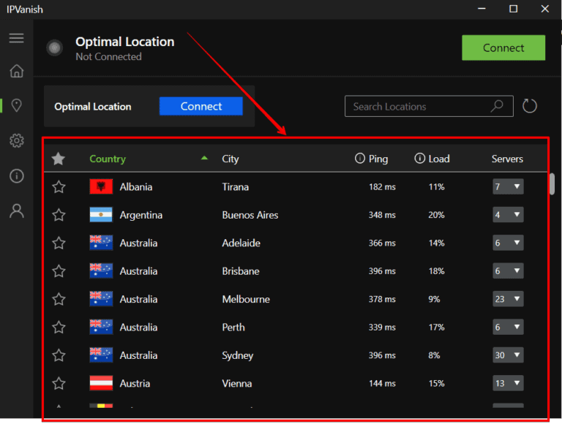Click the Search Locations input field
Image resolution: width=562 pixels, height=424 pixels.
pos(417,106)
